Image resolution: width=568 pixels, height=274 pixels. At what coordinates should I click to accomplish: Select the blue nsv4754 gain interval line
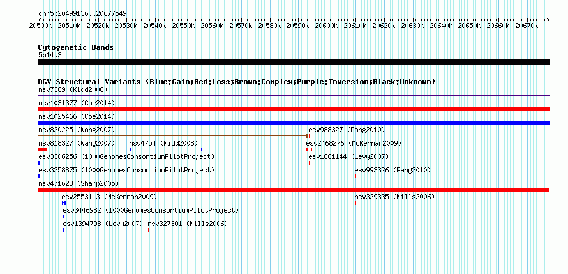[x=166, y=149]
